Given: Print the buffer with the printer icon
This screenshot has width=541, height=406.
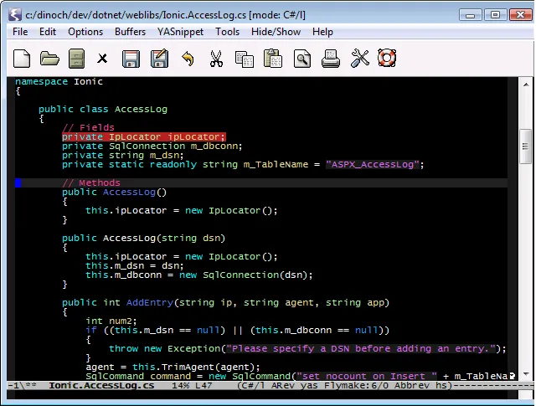Looking at the screenshot, I should (x=331, y=59).
